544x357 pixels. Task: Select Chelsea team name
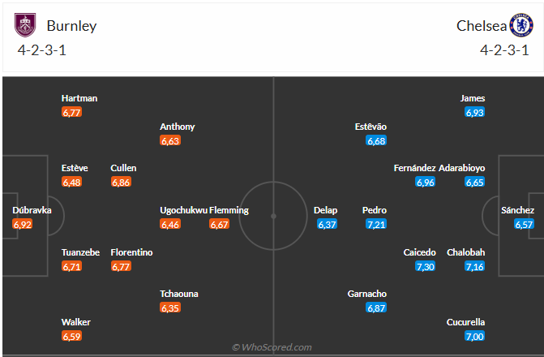click(x=481, y=25)
